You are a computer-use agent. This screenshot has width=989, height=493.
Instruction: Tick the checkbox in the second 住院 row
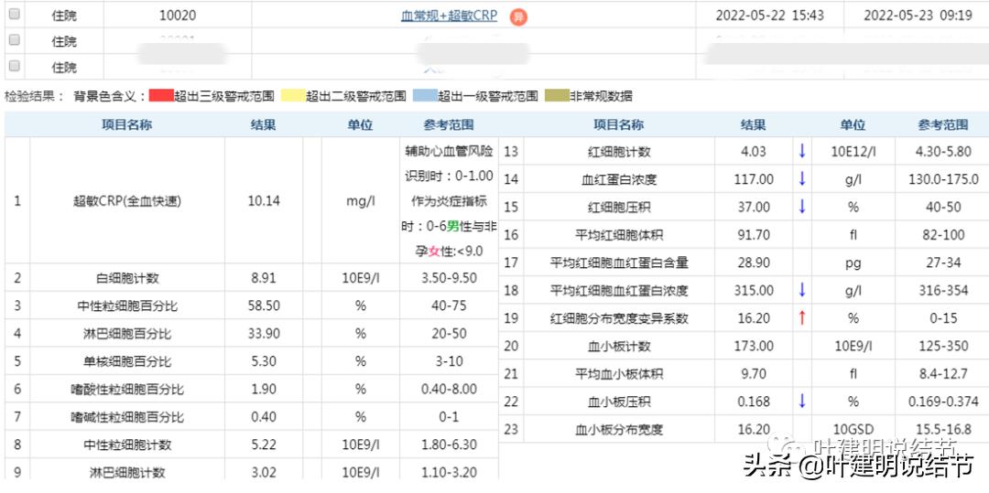point(14,40)
